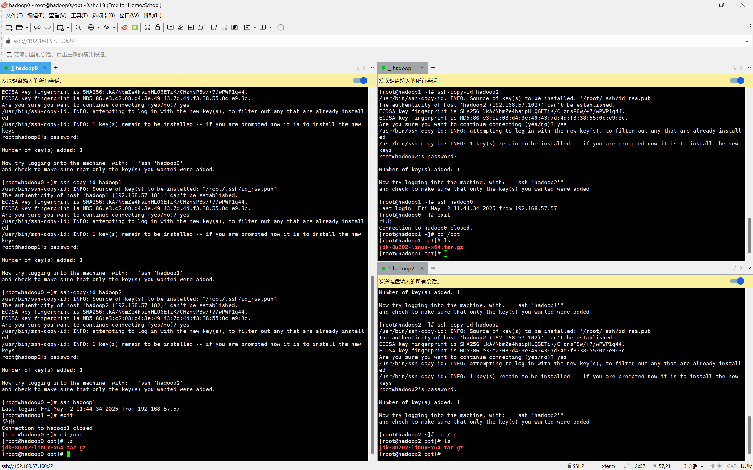The width and height of the screenshot is (753, 470).
Task: Click the New Session toolbar icon
Action: tap(9, 27)
